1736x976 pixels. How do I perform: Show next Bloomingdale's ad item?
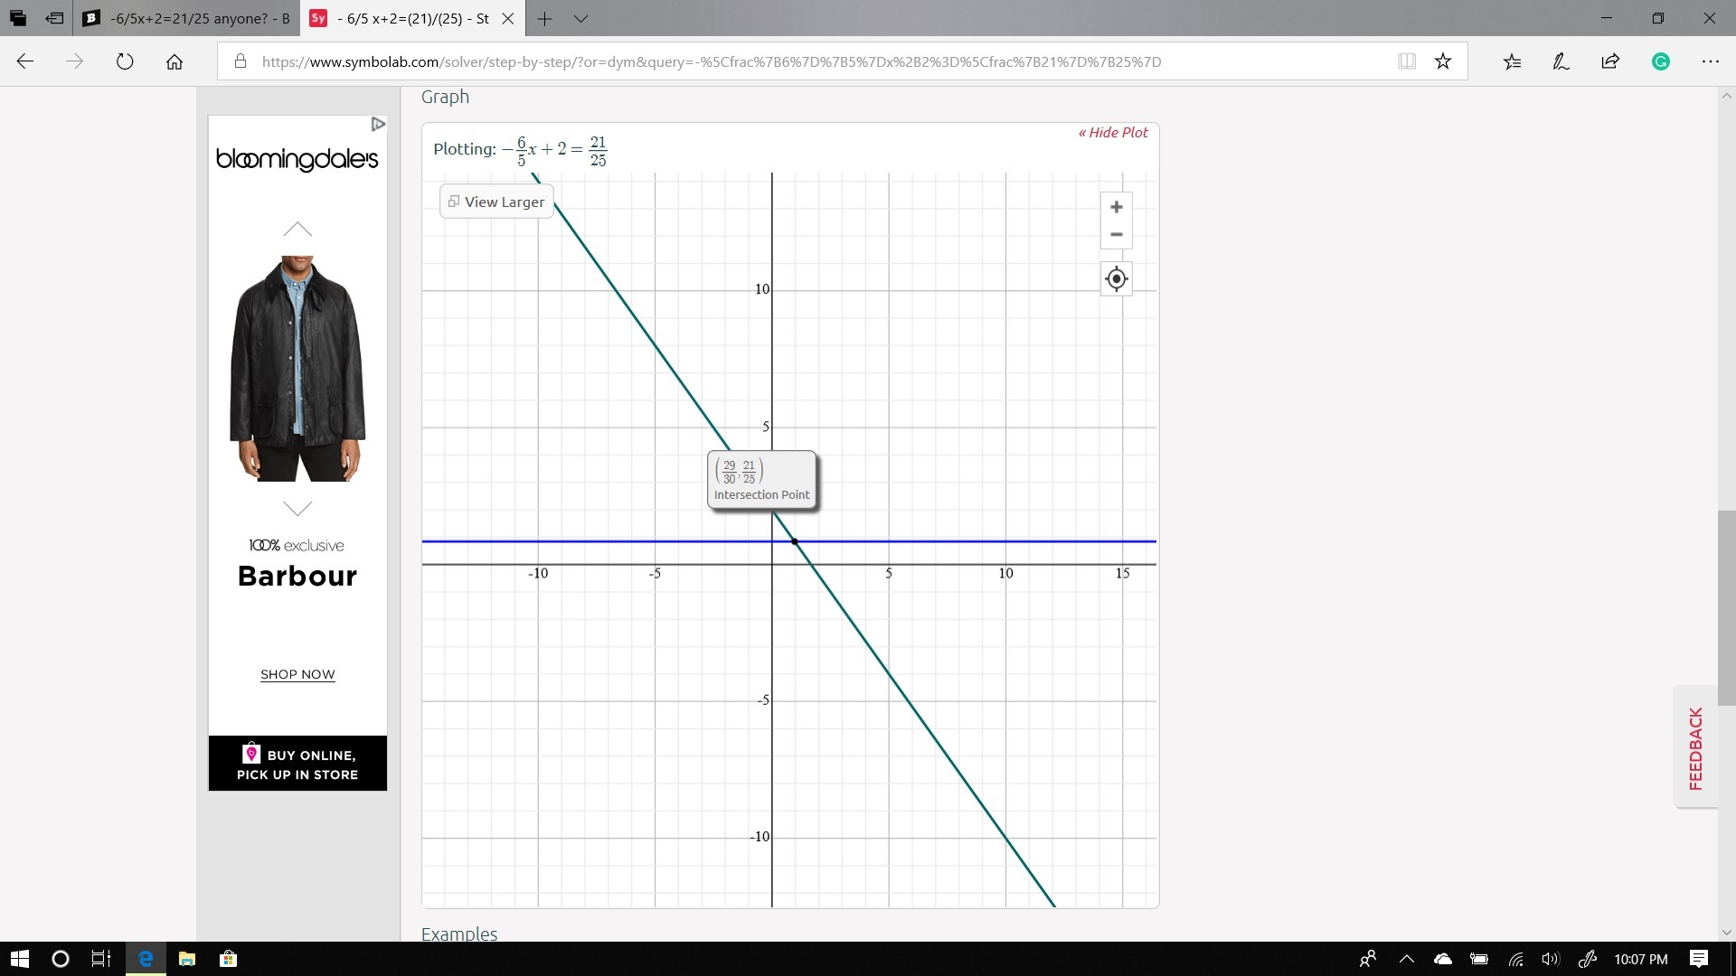(x=297, y=509)
